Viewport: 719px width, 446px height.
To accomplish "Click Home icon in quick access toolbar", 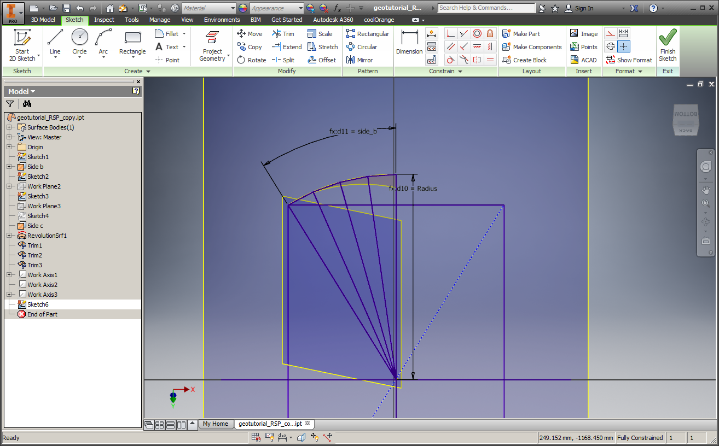I will [x=109, y=8].
